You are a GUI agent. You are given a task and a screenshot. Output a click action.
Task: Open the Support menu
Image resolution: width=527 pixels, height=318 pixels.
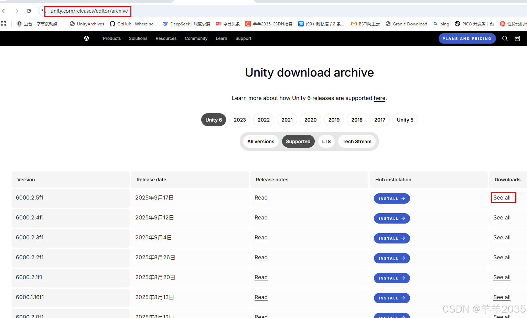pyautogui.click(x=243, y=38)
